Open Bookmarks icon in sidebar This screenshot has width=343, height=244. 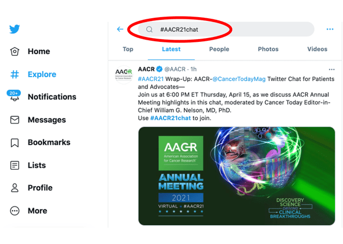15,143
